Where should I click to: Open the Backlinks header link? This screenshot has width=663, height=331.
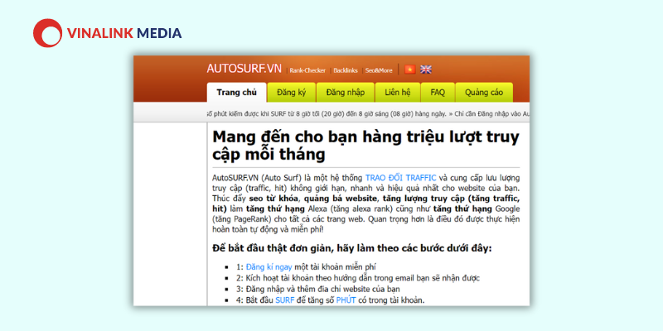click(x=346, y=70)
